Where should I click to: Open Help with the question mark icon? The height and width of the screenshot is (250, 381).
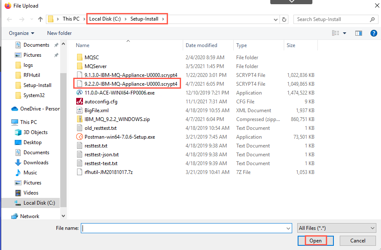point(374,33)
